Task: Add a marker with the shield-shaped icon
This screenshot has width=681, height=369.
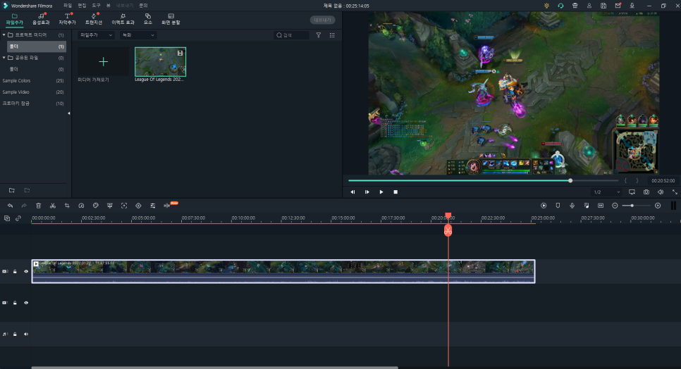Action: 558,206
